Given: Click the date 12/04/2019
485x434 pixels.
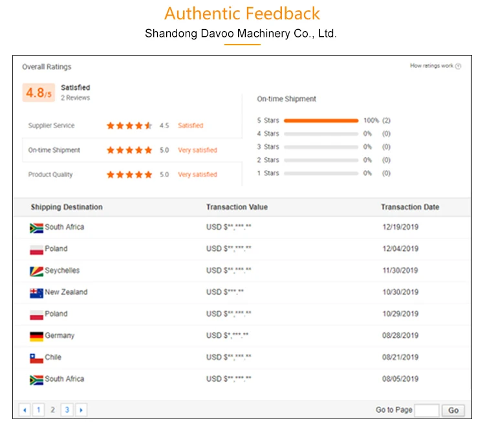Looking at the screenshot, I should tap(400, 249).
